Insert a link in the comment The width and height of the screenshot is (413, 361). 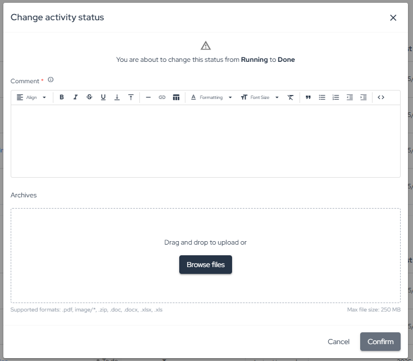click(x=162, y=97)
